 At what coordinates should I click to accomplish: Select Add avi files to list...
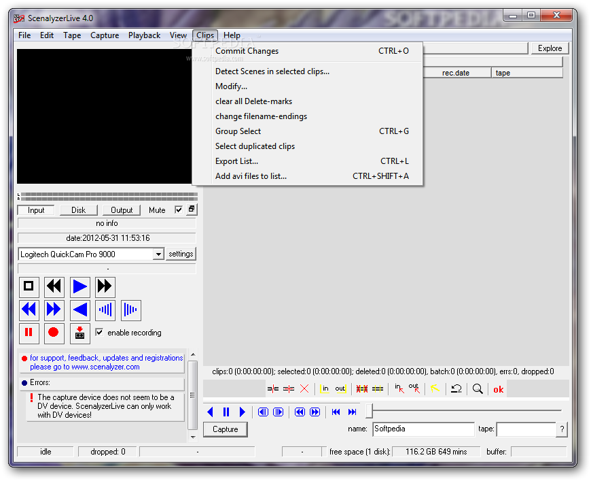click(x=308, y=176)
